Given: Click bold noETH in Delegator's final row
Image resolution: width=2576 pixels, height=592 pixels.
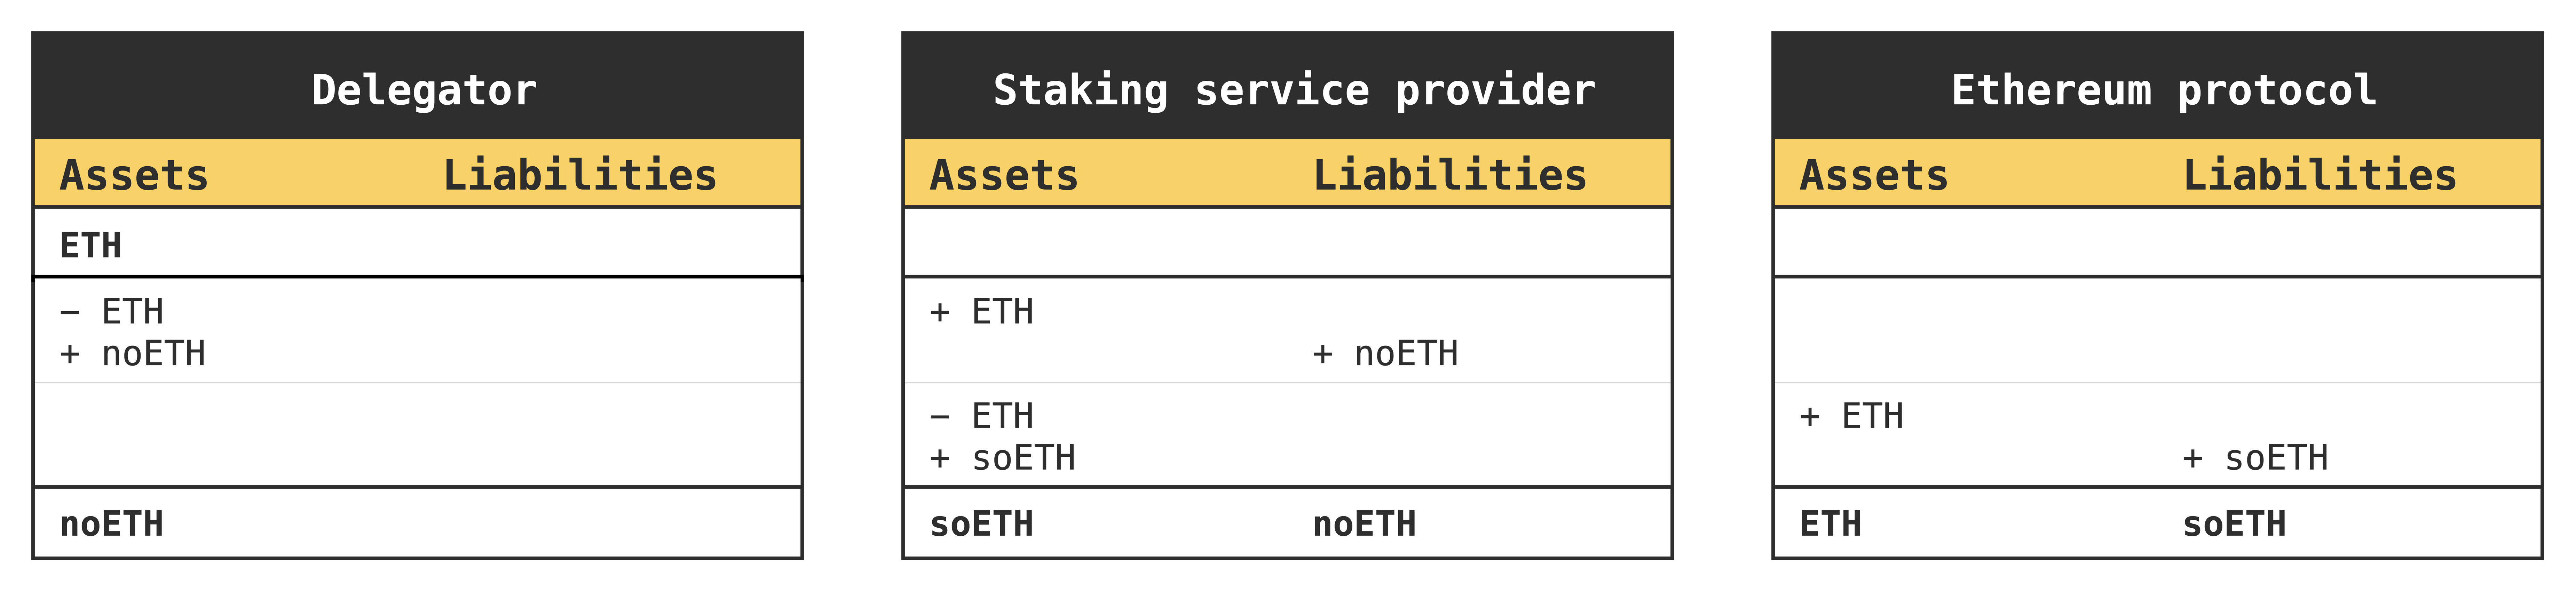Looking at the screenshot, I should 112,524.
